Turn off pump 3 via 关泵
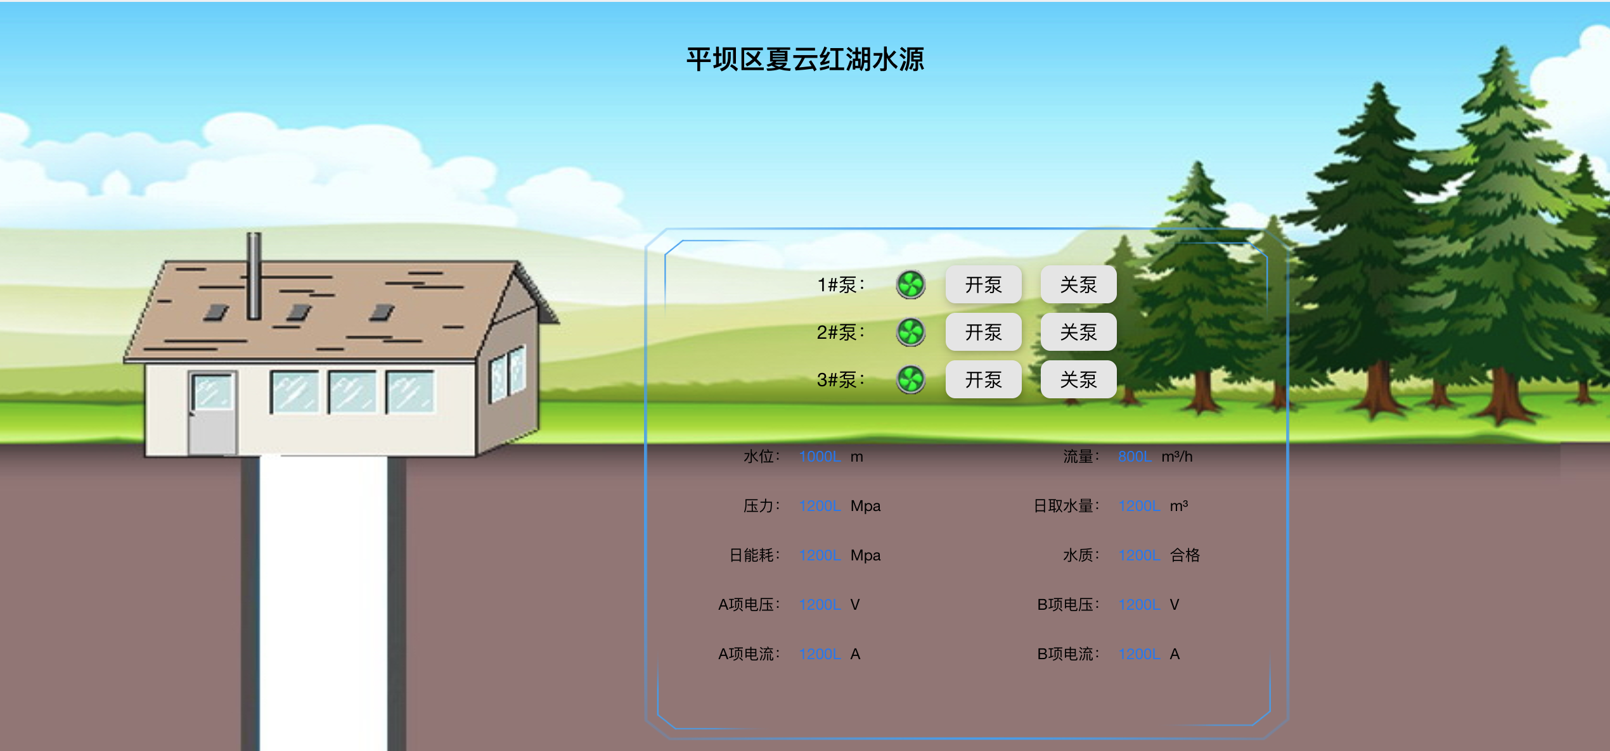This screenshot has height=751, width=1610. (x=1078, y=379)
